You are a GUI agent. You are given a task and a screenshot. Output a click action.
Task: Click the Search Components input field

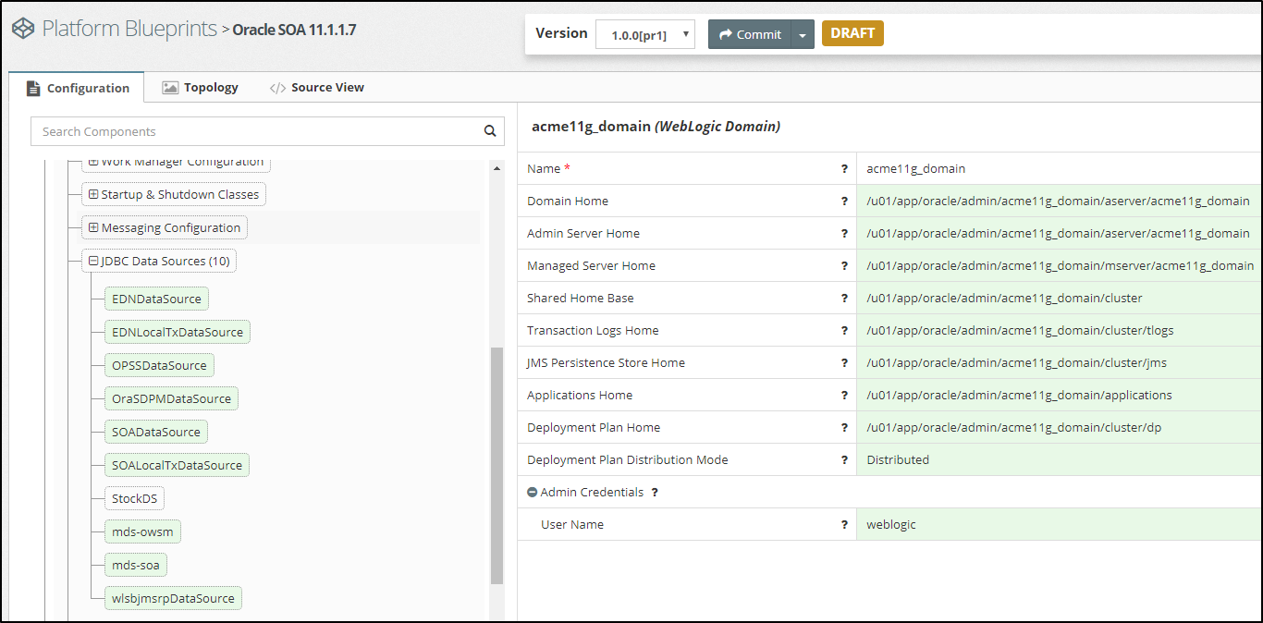[257, 131]
